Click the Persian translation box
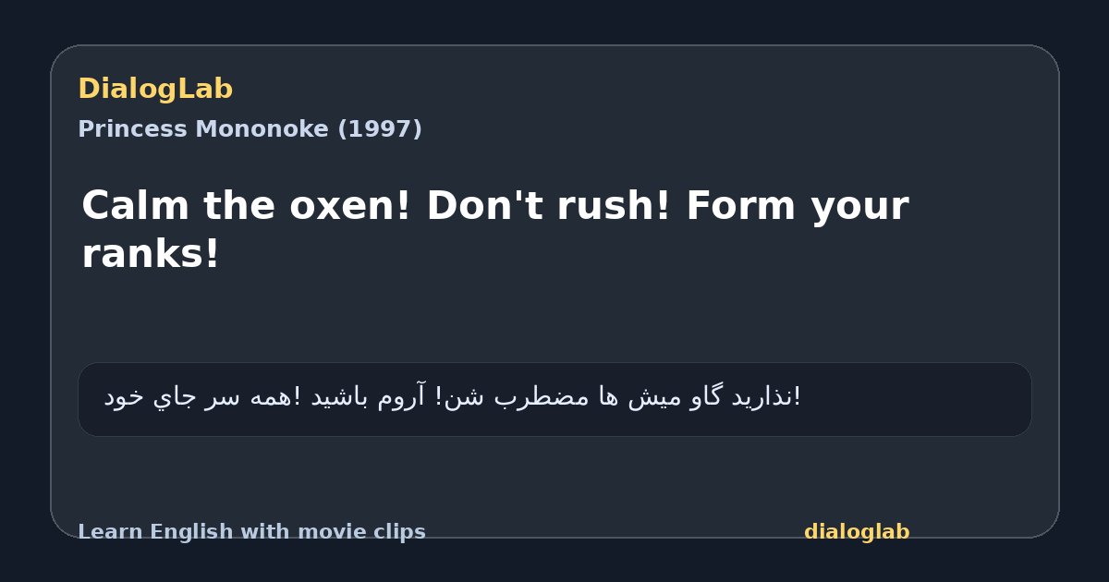This screenshot has width=1109, height=582. [554, 399]
